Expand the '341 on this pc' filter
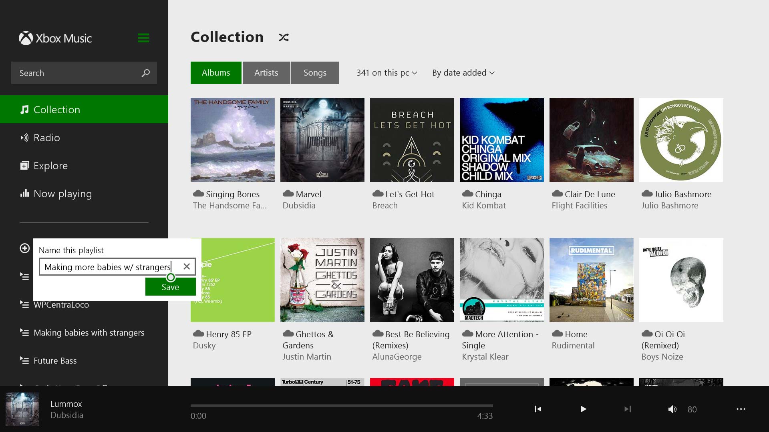Image resolution: width=769 pixels, height=432 pixels. click(x=387, y=73)
